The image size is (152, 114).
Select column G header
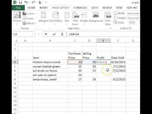coord(133,41)
